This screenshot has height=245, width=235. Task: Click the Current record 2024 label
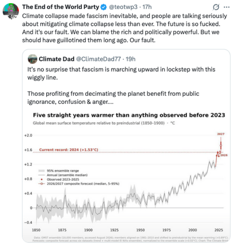tap(69, 150)
